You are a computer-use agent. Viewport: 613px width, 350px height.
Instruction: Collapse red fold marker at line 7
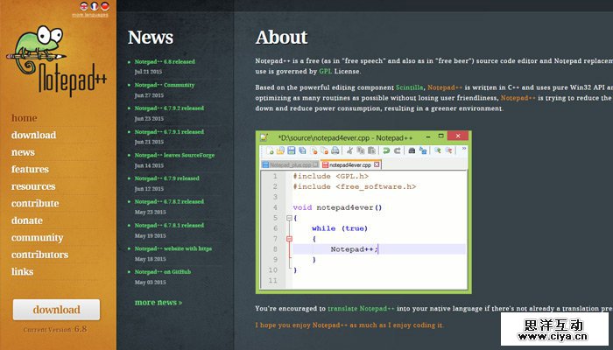coord(289,239)
